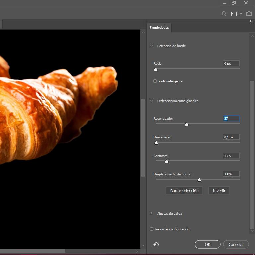
Task: Toggle the Recordar configuración checkbox
Action: 152,229
